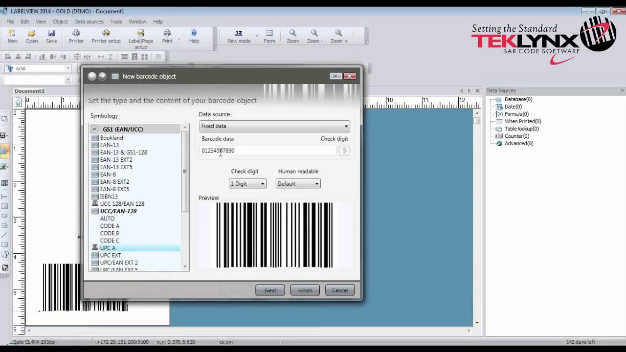Image resolution: width=626 pixels, height=352 pixels.
Task: Select Database(0) in Data Sources panel
Action: pyautogui.click(x=518, y=99)
